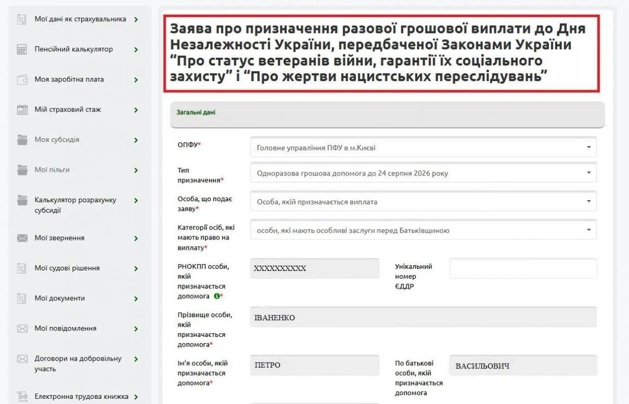This screenshot has width=629, height=404.
Task: Click the envelope icon beside Мої повідомлення
Action: click(22, 329)
